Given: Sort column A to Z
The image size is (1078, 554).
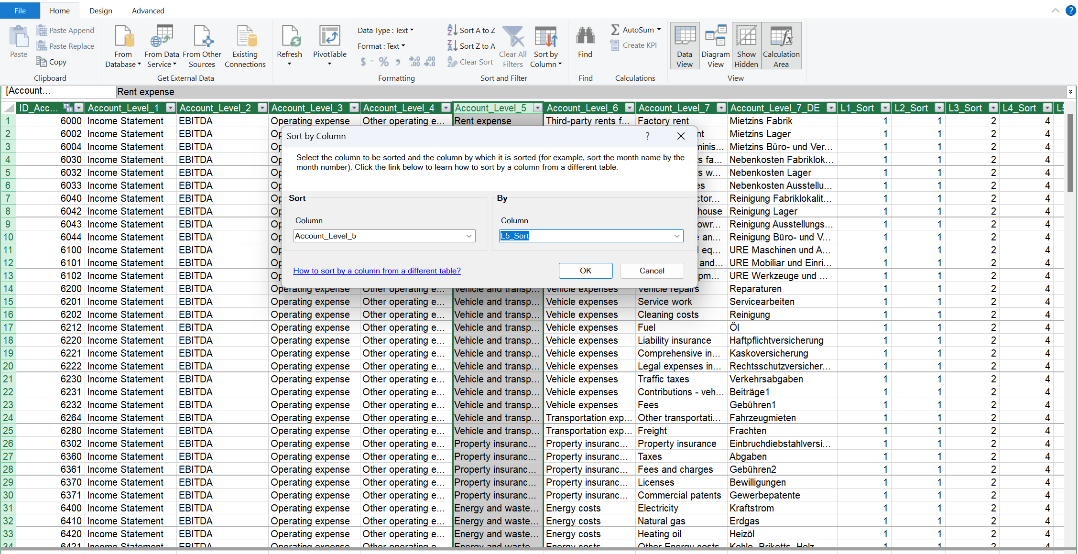Looking at the screenshot, I should click(x=471, y=30).
